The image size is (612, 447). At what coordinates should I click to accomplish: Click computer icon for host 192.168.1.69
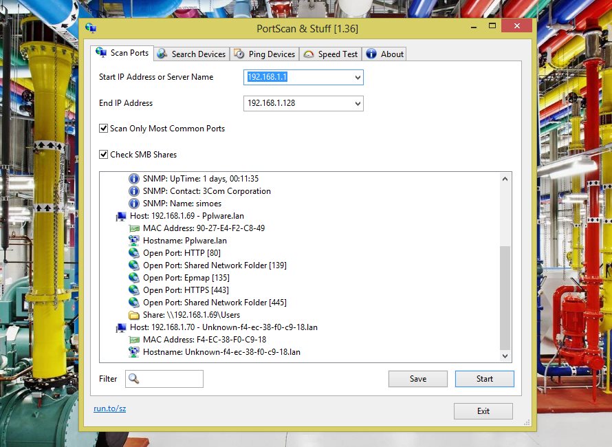click(x=122, y=216)
